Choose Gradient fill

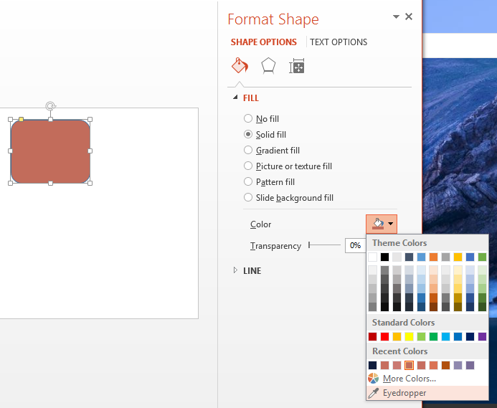[x=272, y=151]
